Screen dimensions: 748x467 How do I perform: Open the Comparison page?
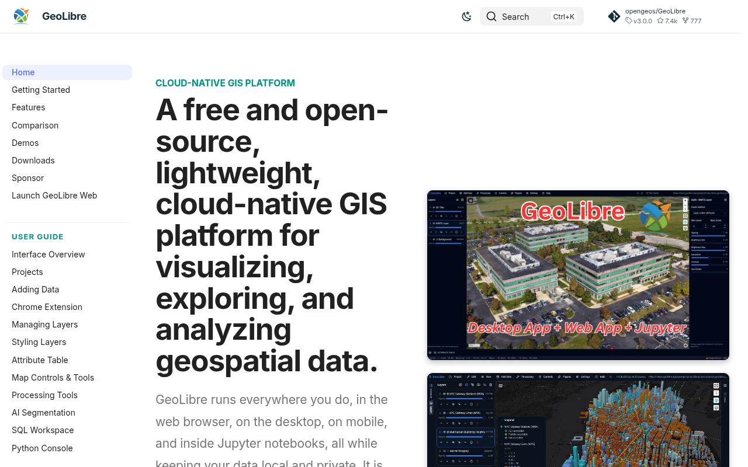[35, 126]
